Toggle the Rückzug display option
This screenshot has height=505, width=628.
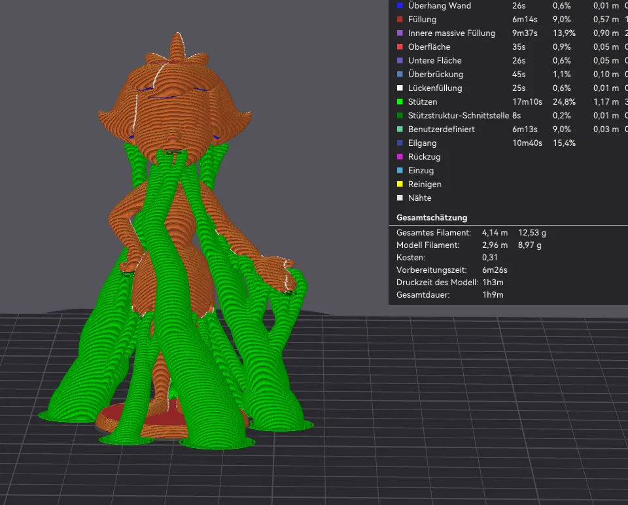tap(424, 156)
